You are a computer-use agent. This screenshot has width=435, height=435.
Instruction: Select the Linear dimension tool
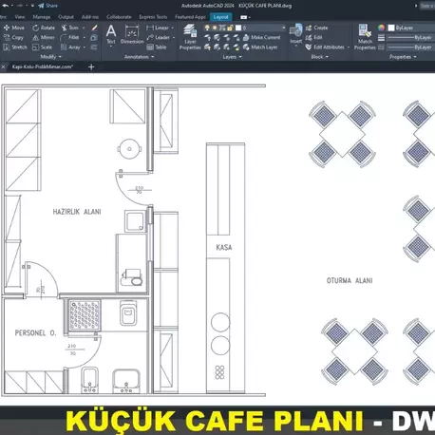coord(158,28)
